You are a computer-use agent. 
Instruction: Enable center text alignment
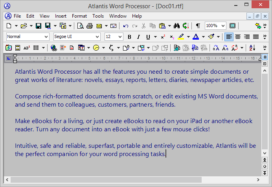click(237, 37)
